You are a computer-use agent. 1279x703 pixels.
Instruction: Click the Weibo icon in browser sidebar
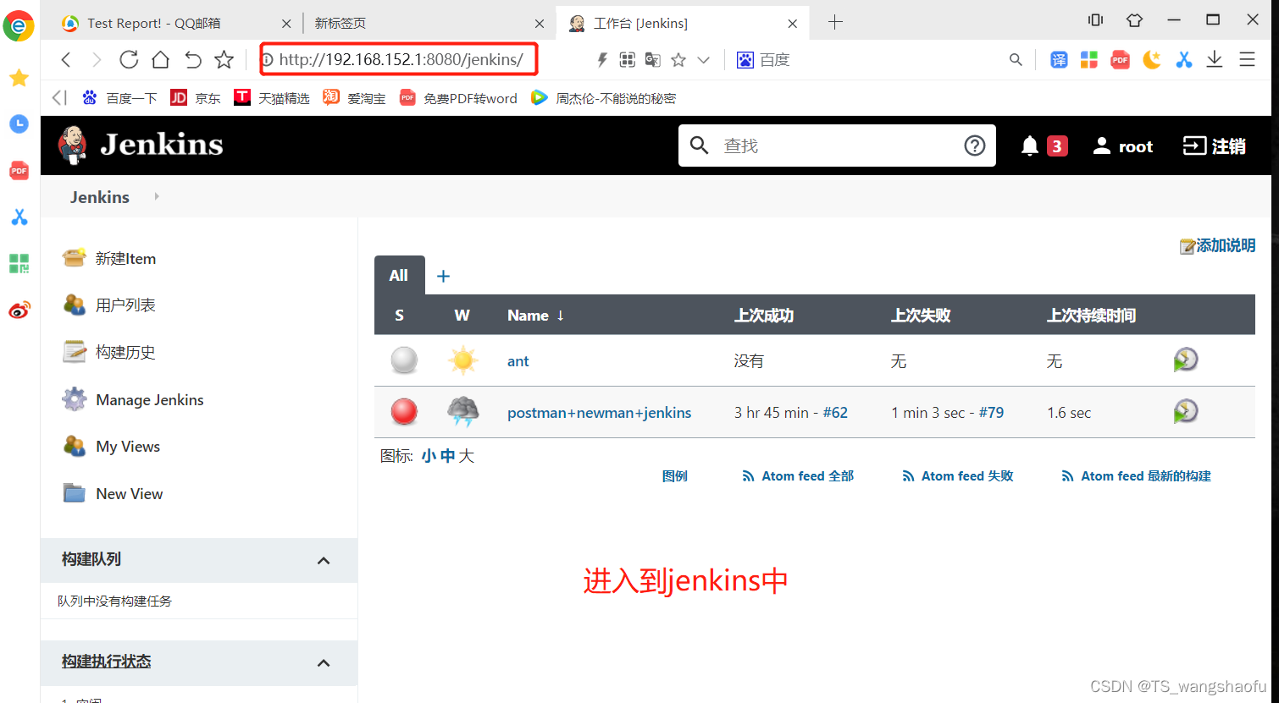click(19, 310)
